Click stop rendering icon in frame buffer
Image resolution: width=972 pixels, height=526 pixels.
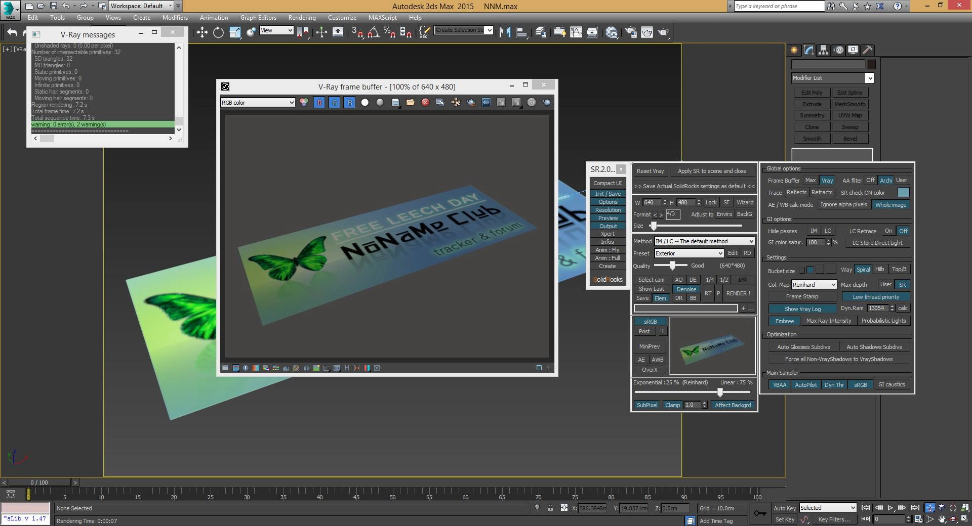pos(532,102)
